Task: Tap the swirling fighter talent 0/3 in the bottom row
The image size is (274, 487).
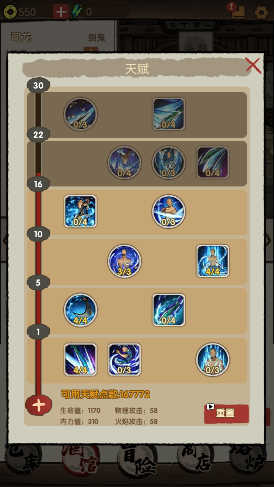Action: coord(125,359)
